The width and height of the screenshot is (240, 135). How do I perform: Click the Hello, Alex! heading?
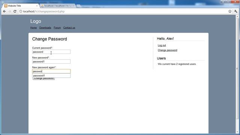pos(165,39)
